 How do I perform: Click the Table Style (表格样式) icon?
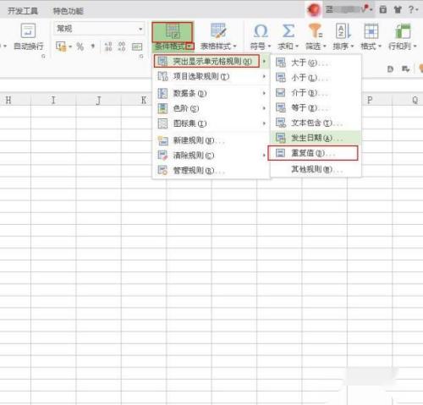pos(218,30)
